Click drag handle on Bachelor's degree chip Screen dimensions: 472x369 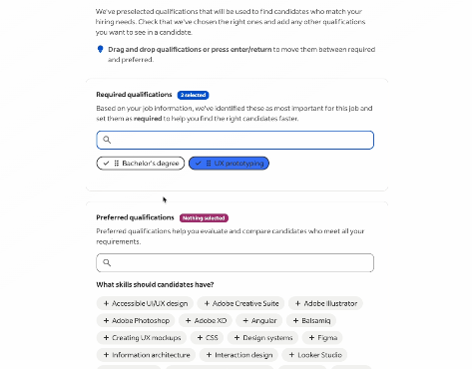click(x=117, y=164)
